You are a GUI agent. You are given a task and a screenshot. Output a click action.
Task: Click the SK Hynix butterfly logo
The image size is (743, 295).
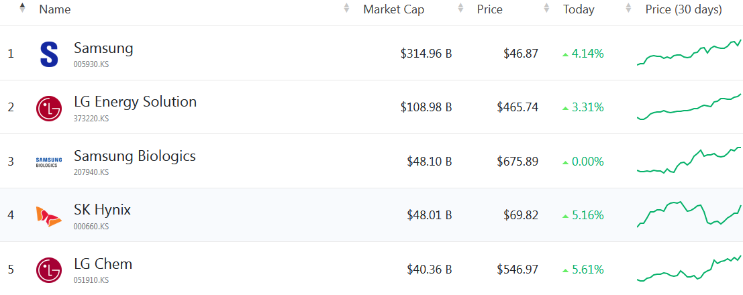pyautogui.click(x=49, y=215)
